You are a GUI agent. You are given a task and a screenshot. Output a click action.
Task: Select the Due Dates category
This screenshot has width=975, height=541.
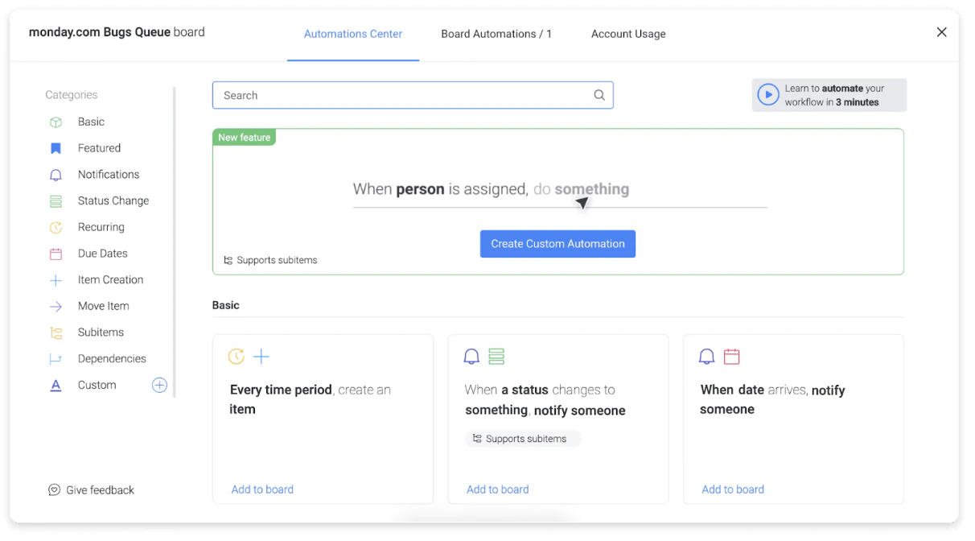click(103, 253)
